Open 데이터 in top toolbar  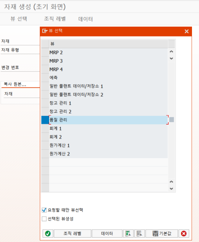click(85, 19)
